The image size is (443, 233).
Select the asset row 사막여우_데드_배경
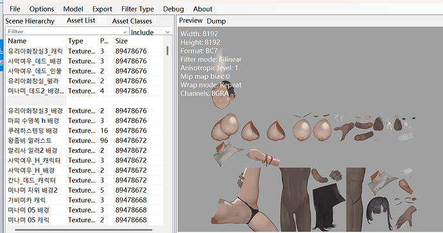[85, 61]
